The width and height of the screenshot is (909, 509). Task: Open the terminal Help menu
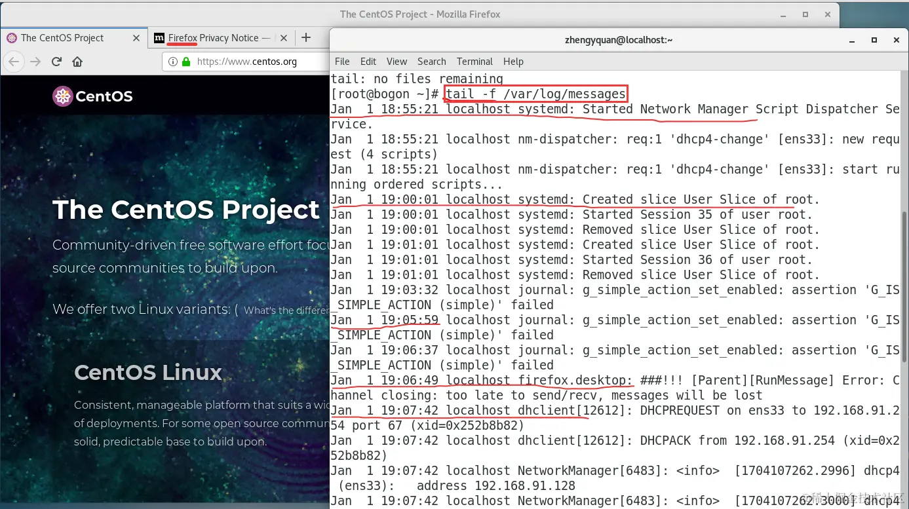click(x=513, y=62)
